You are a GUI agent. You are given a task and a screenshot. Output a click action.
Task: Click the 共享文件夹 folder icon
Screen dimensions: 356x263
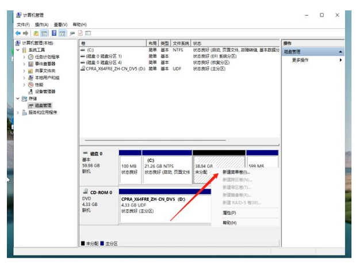(x=30, y=71)
